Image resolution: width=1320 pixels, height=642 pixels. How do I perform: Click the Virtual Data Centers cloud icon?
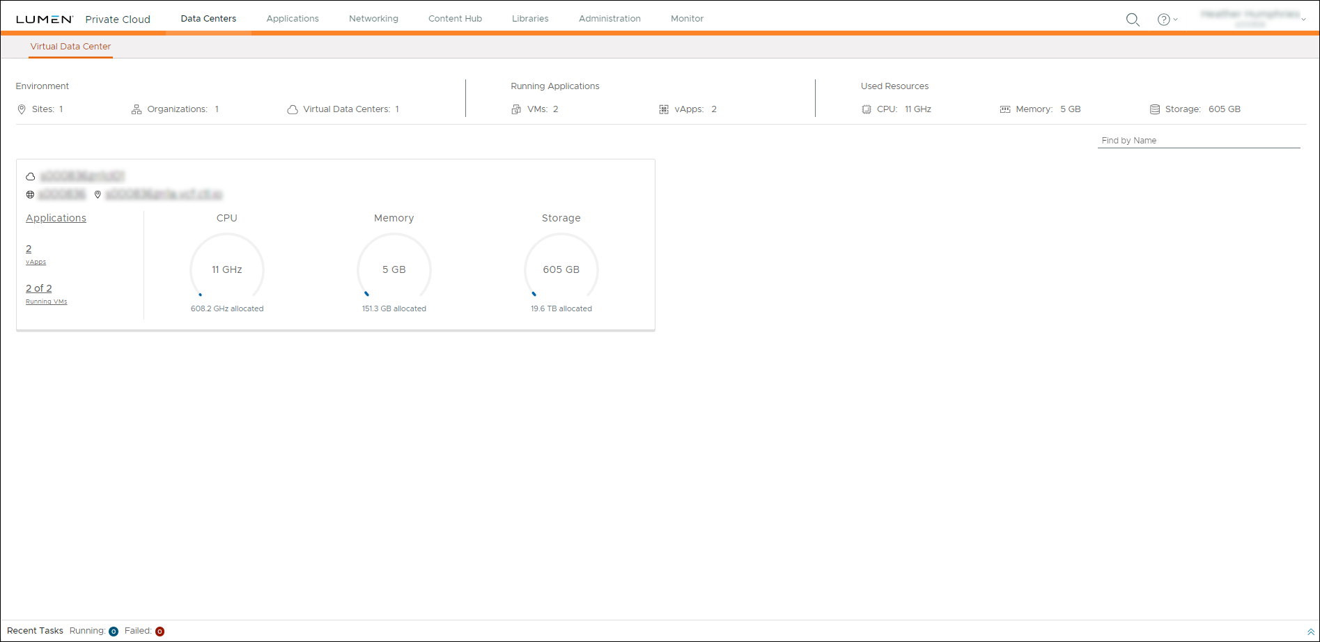pyautogui.click(x=293, y=109)
